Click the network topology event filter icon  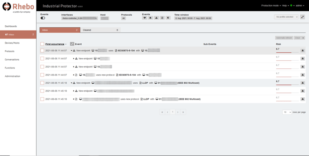(157, 18)
